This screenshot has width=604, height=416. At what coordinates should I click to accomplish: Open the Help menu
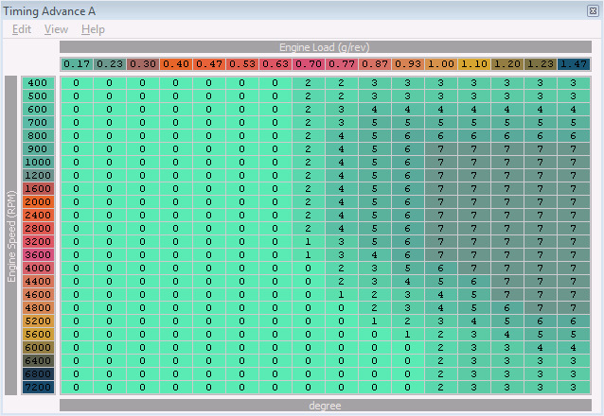coord(93,29)
